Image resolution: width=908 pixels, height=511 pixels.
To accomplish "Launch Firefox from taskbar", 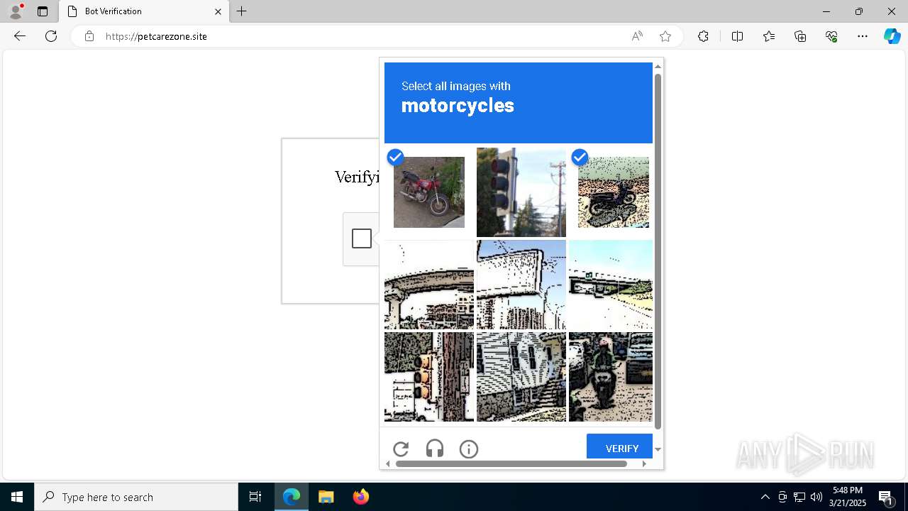I will pyautogui.click(x=360, y=497).
